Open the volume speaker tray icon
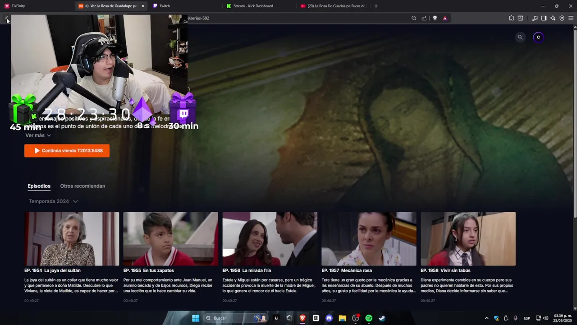This screenshot has height=325, width=577. pyautogui.click(x=547, y=318)
